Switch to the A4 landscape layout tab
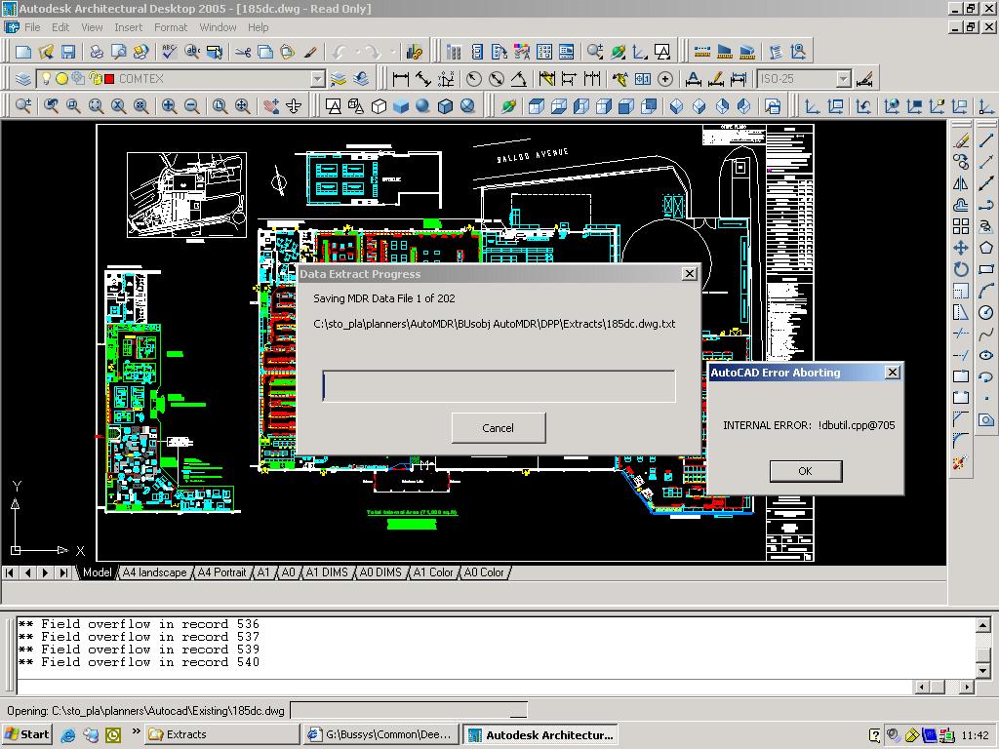Screen dimensions: 999x749 tap(153, 572)
